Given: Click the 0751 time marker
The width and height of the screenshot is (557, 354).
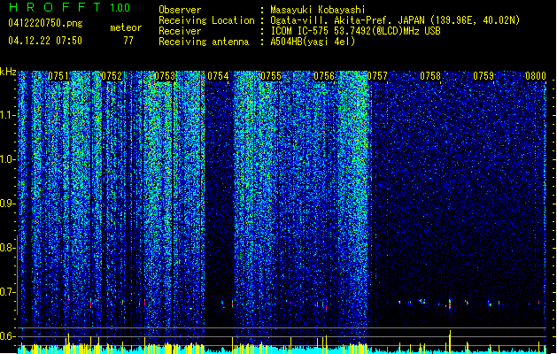Looking at the screenshot, I should point(58,76).
